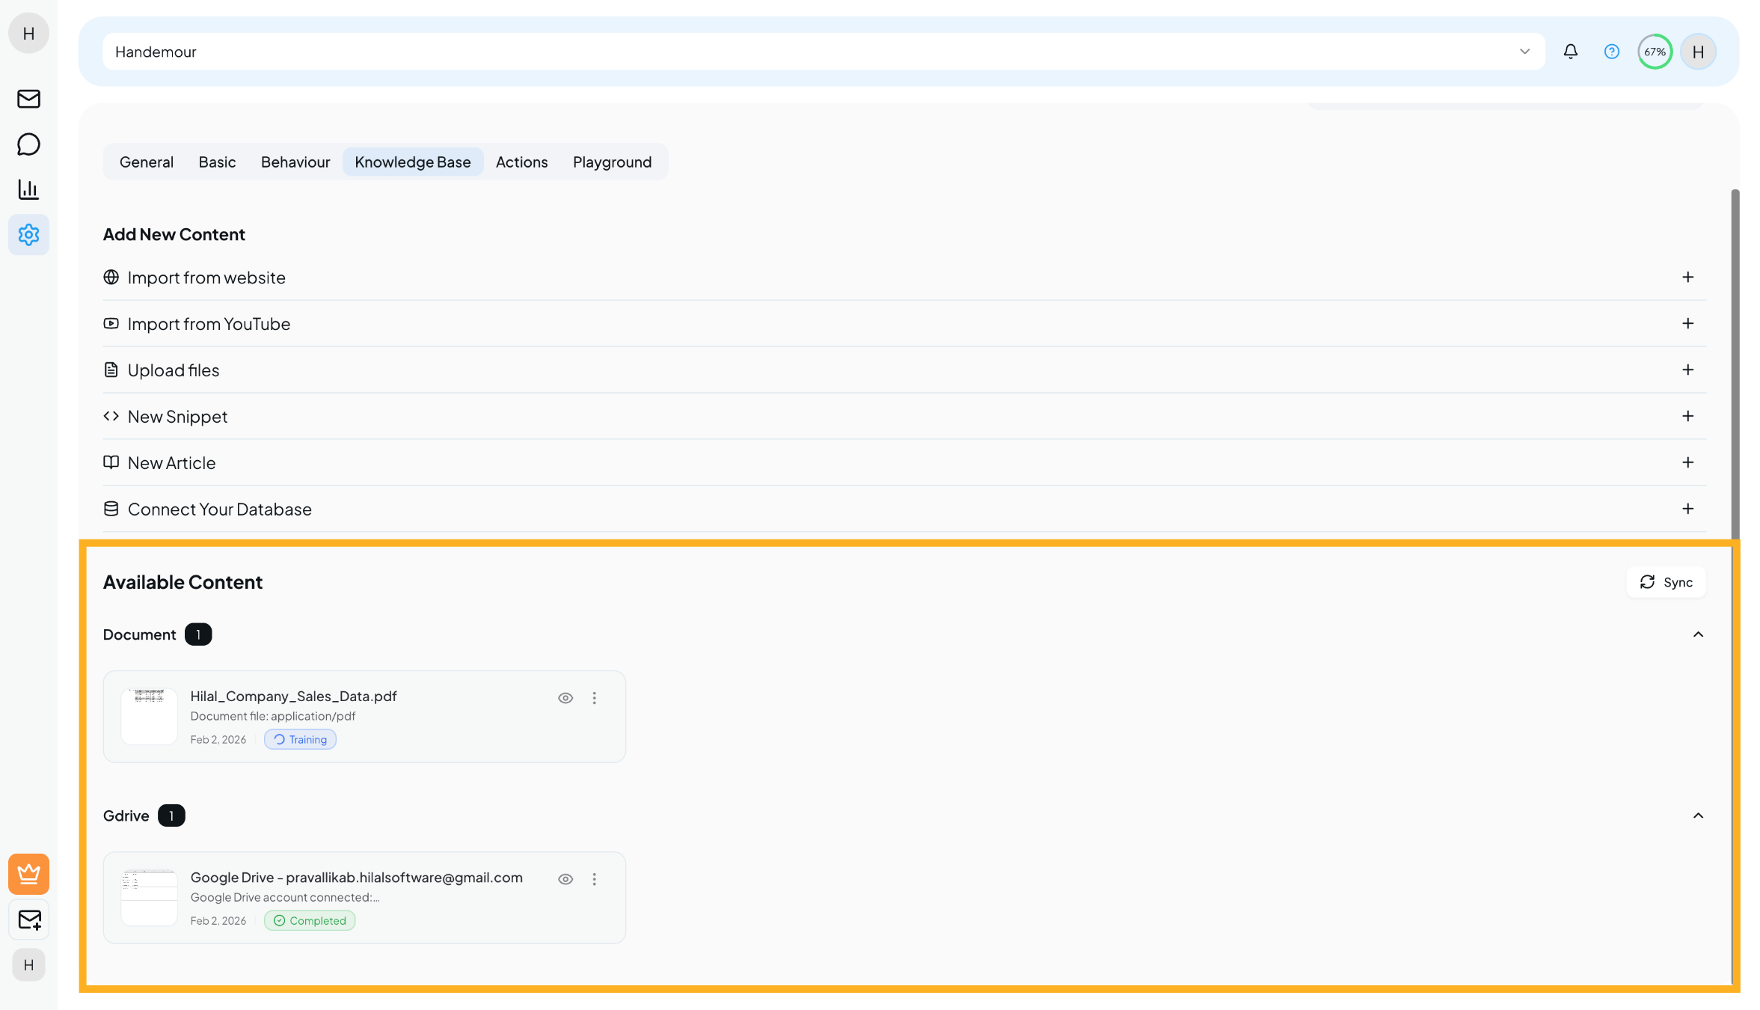
Task: Open the new email icon near bottom sidebar
Action: tap(28, 919)
